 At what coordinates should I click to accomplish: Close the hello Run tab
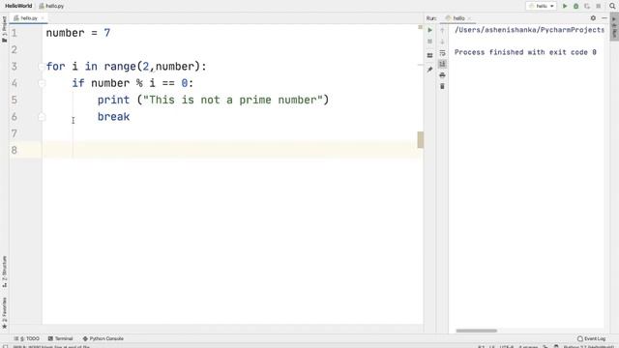[x=469, y=18]
